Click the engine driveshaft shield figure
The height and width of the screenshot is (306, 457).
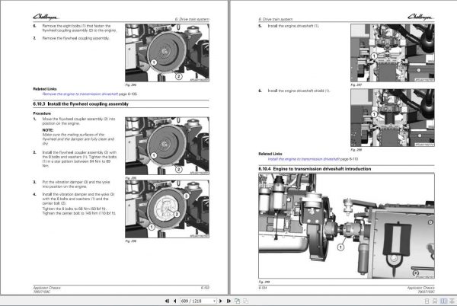[392, 118]
